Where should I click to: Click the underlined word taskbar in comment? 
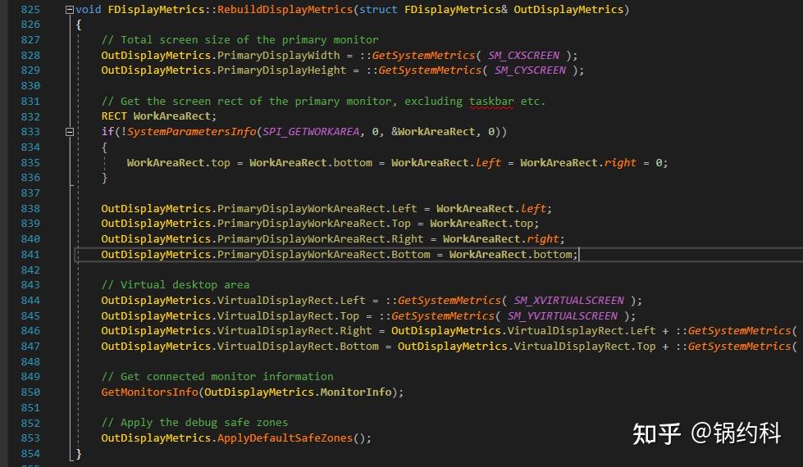tap(491, 102)
